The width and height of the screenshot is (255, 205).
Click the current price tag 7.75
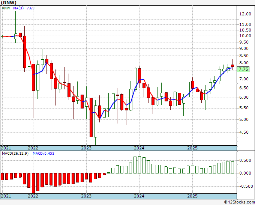coord(243,69)
